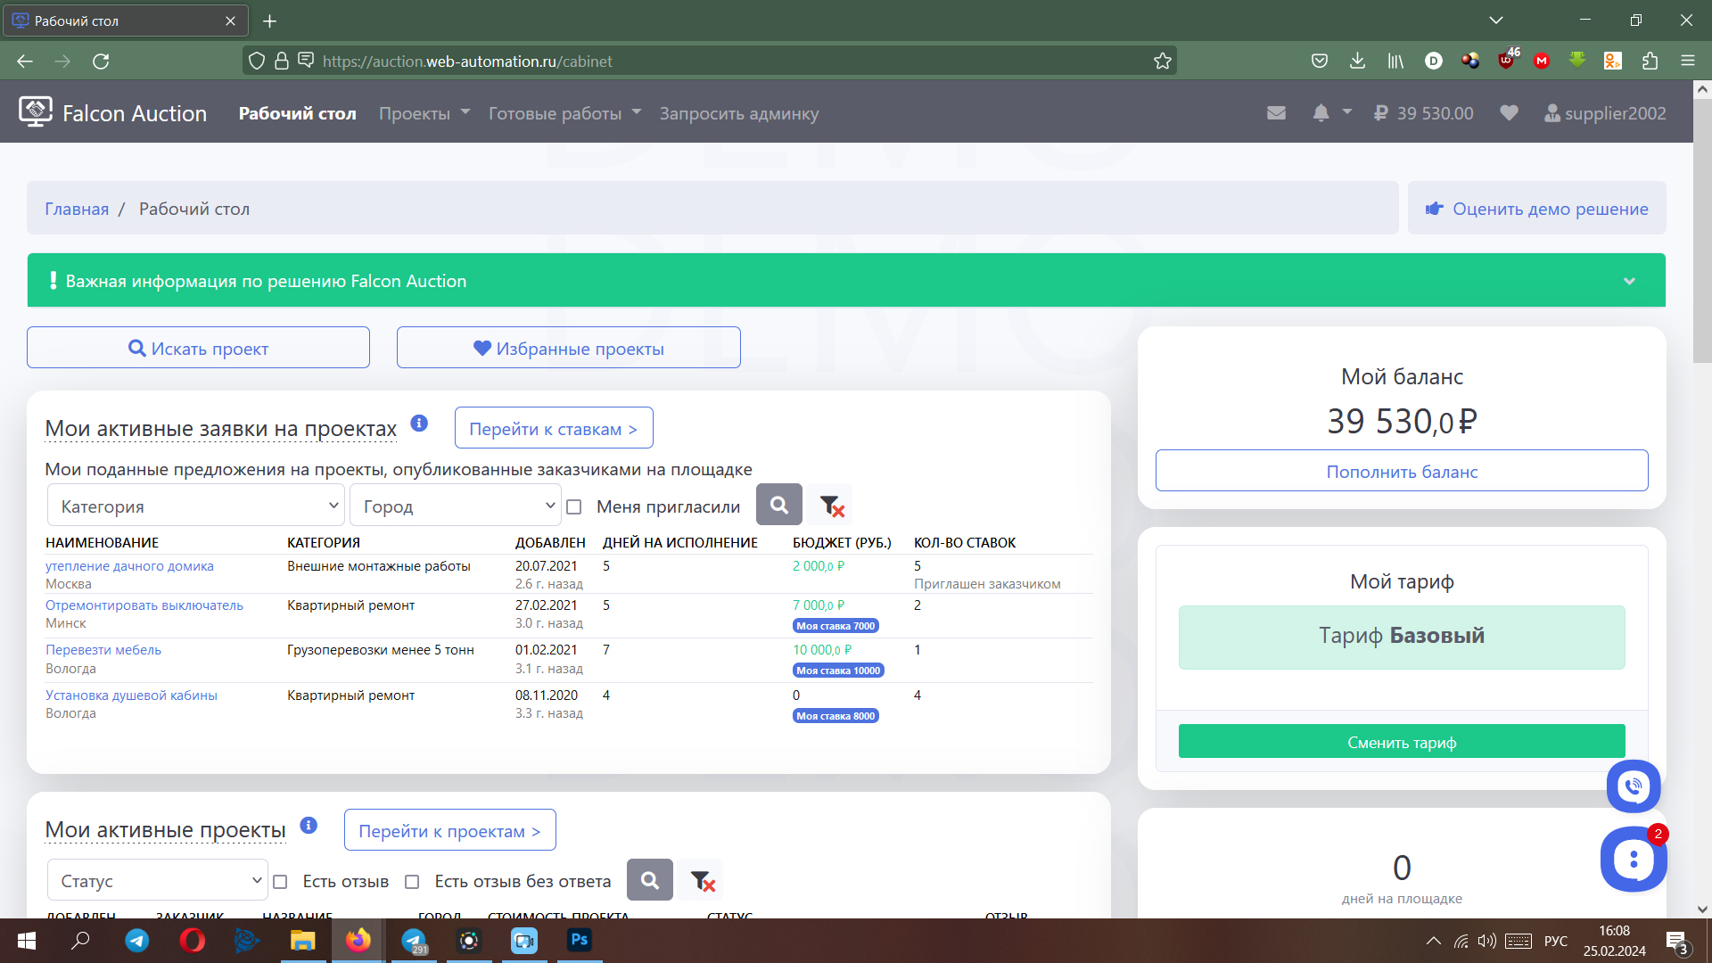Open favorites heart icon in navbar

(x=1509, y=113)
